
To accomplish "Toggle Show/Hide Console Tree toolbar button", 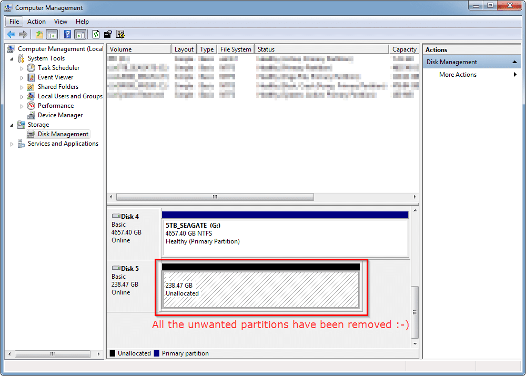I will coord(52,35).
